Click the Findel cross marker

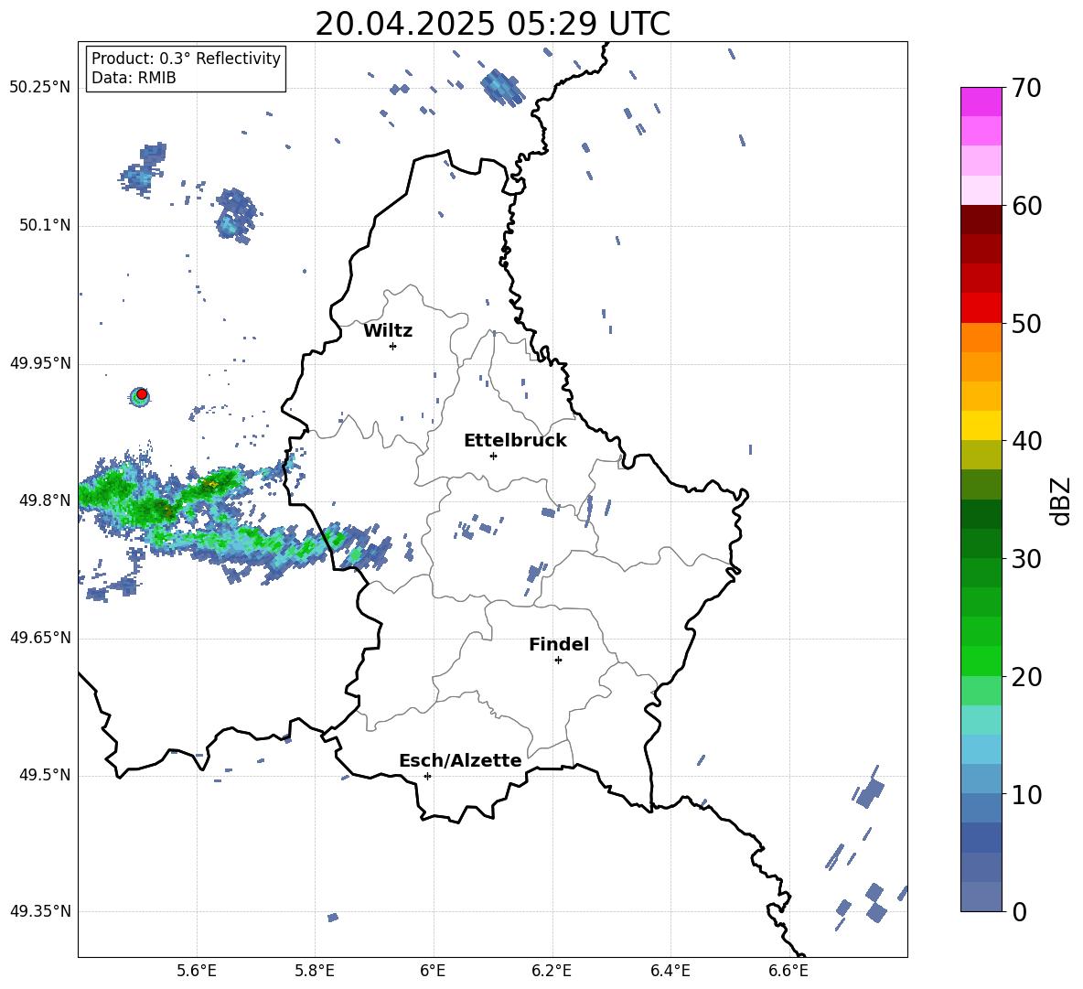pos(558,661)
